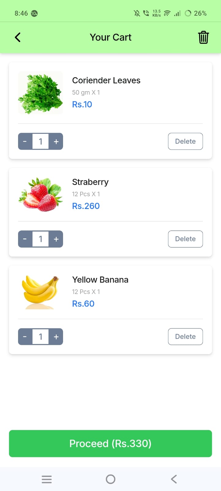Tap the Android home navigation button

110,479
